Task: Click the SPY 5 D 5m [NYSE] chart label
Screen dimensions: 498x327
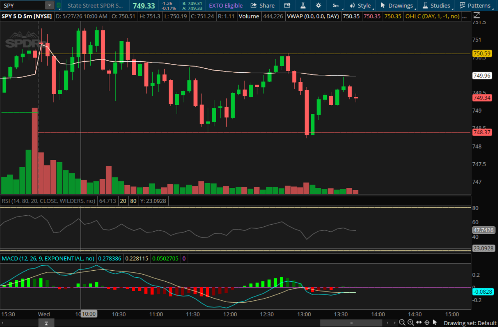Action: click(x=27, y=16)
